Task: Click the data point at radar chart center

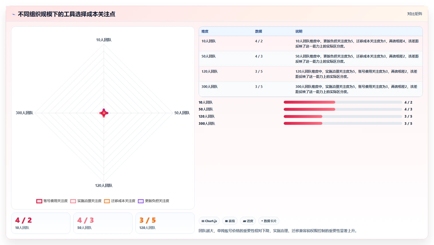Action: coord(104,113)
